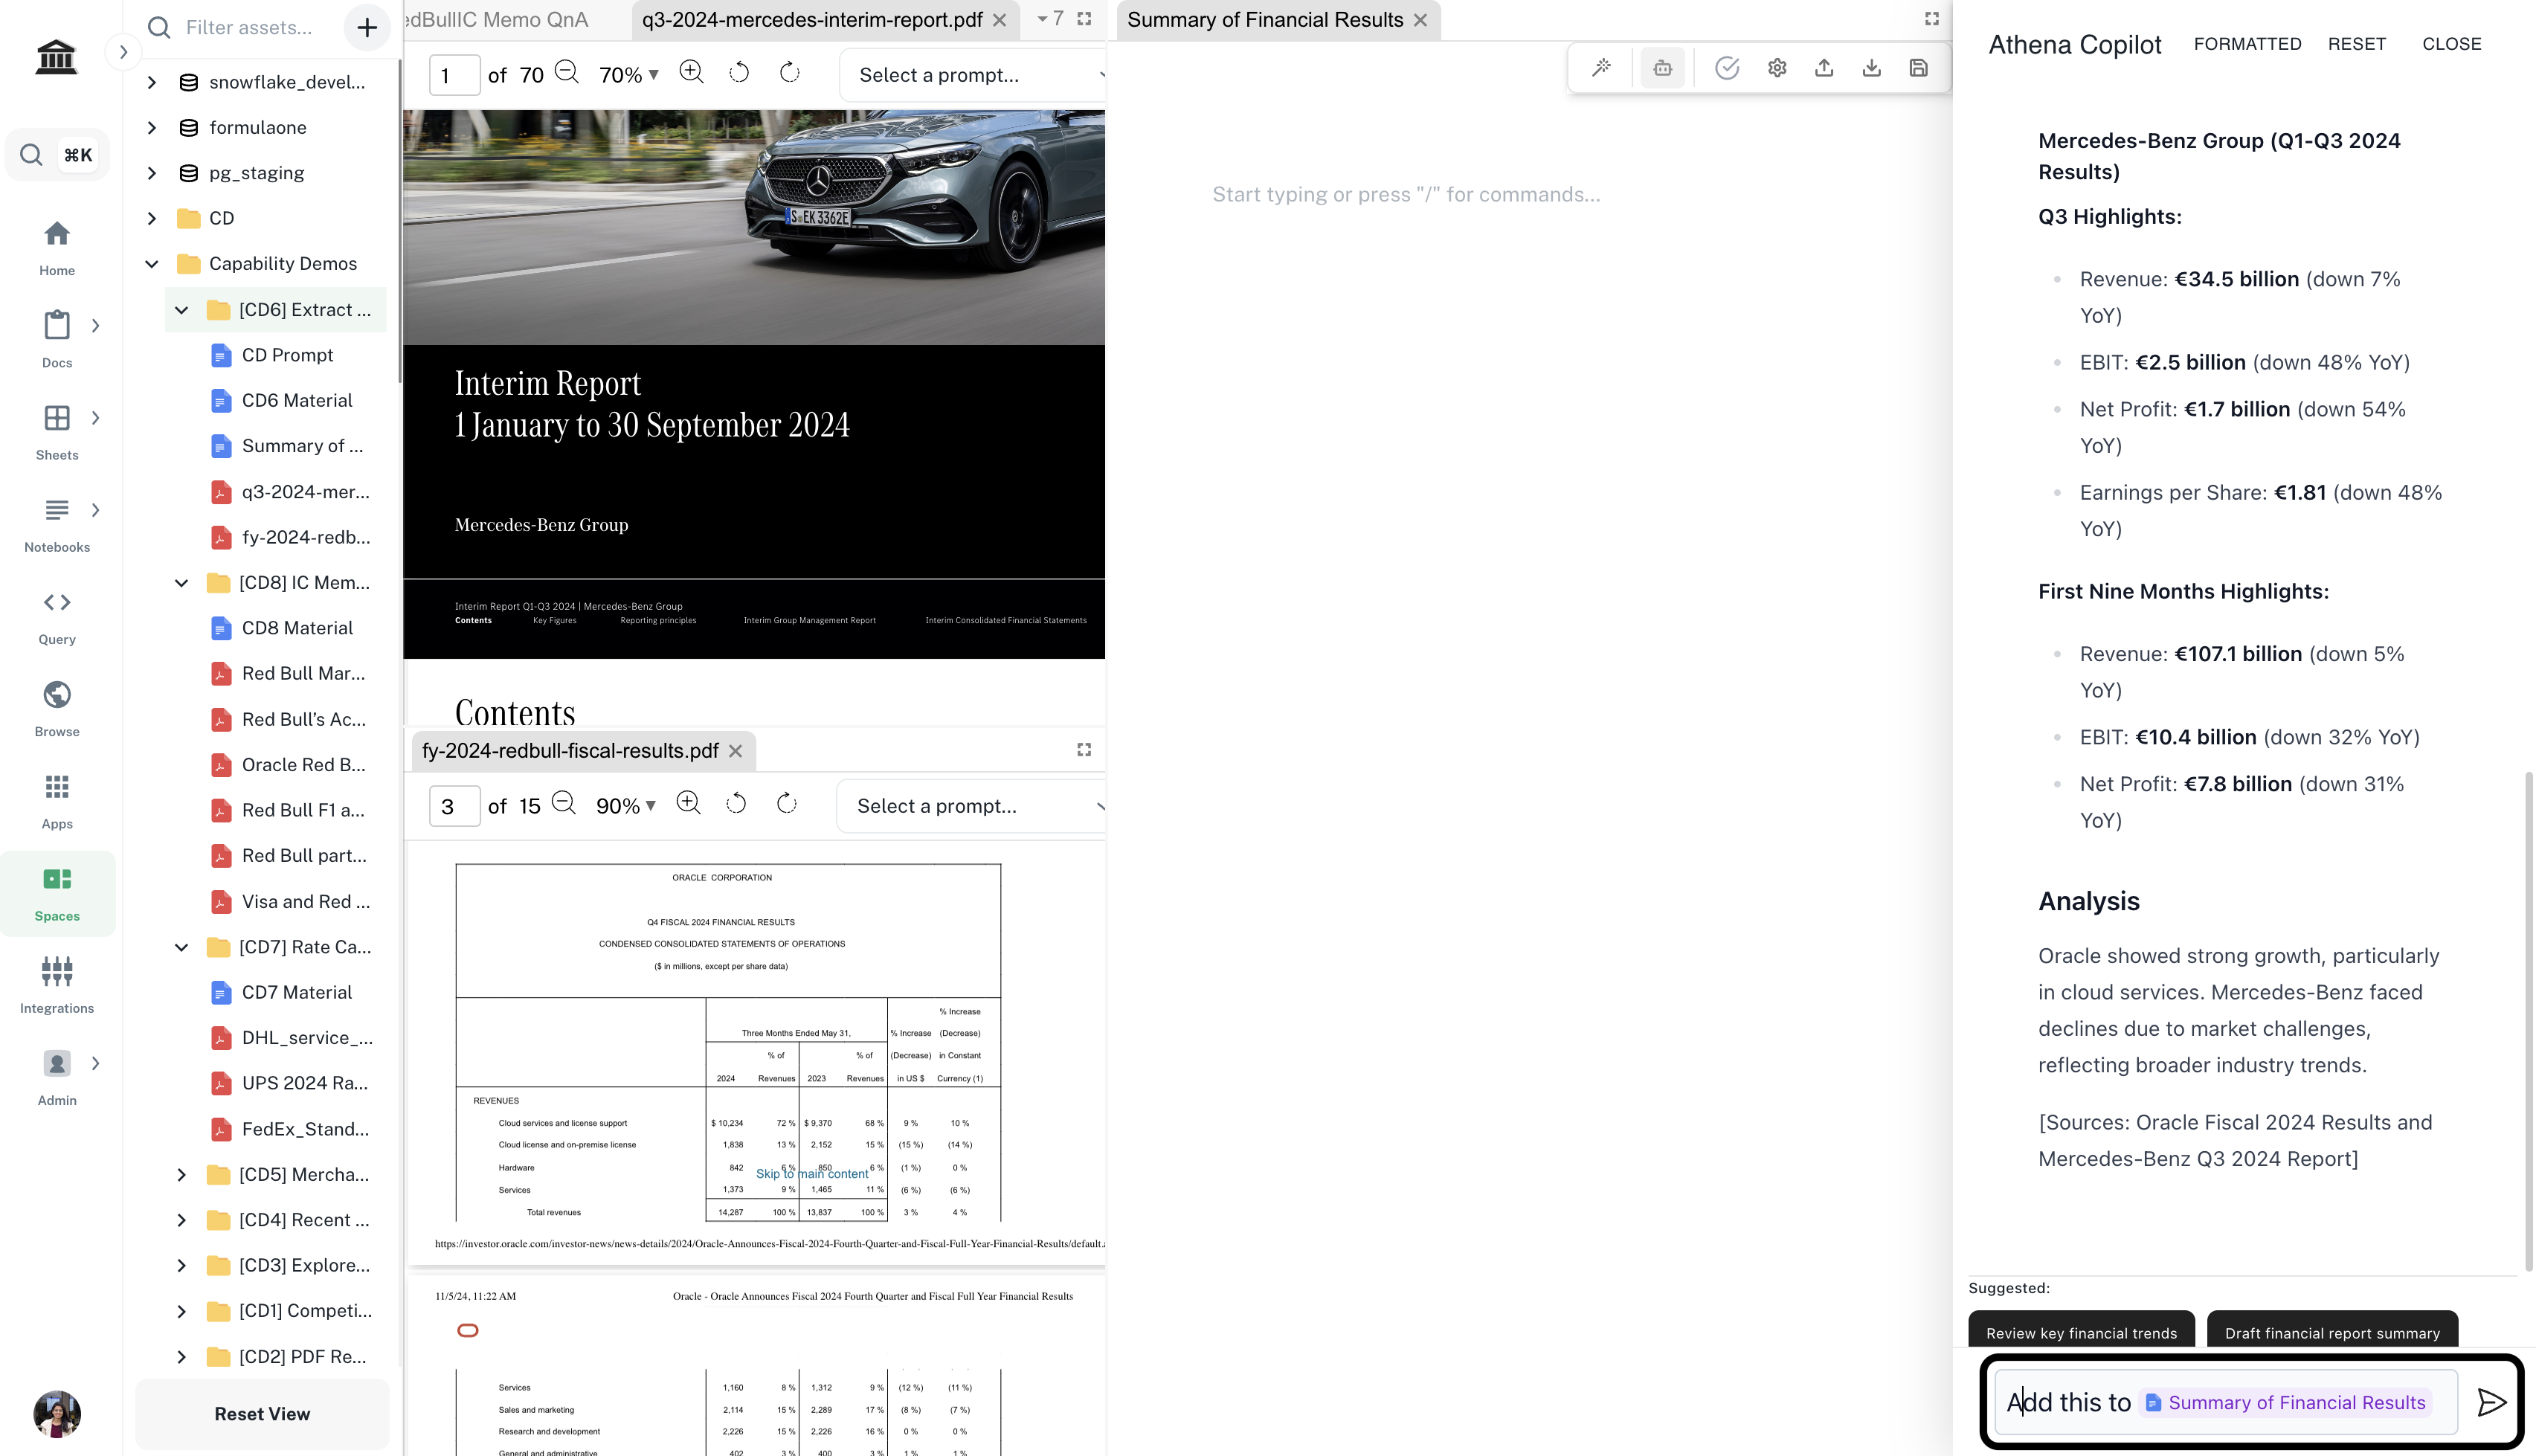Viewport: 2536px width, 1456px height.
Task: Expand the CD folder
Action: click(x=151, y=218)
